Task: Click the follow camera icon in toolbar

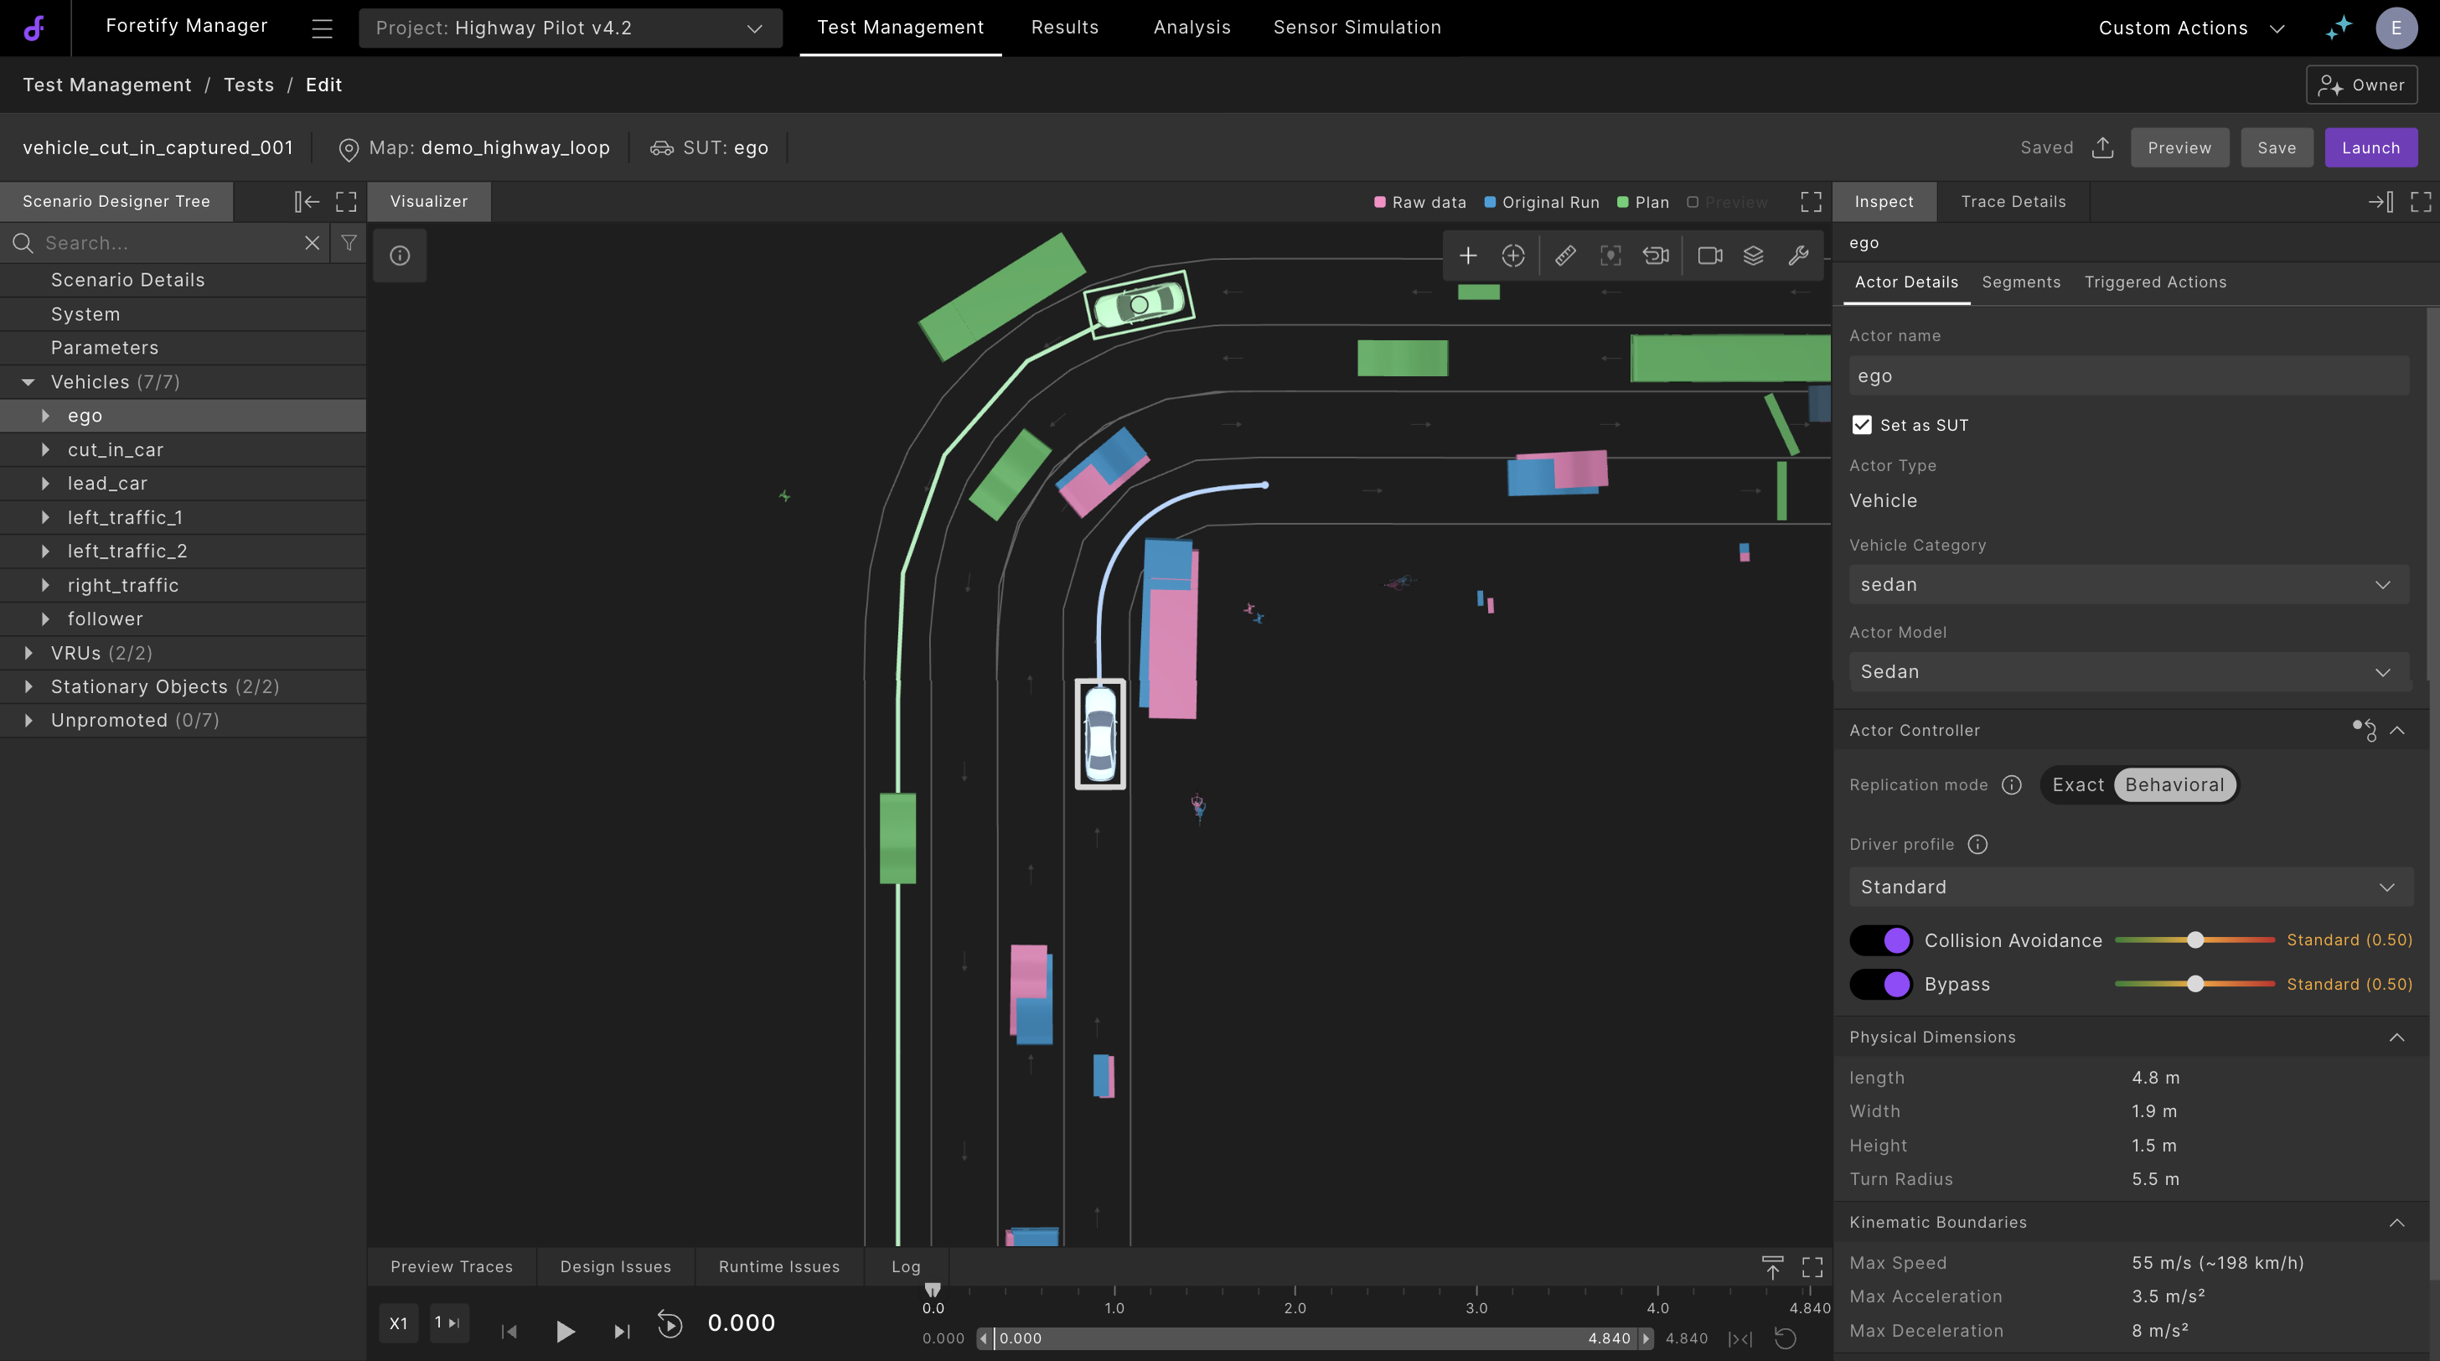Action: (1656, 256)
